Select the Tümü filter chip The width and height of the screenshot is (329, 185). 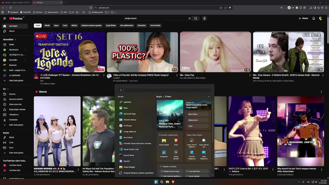click(38, 25)
